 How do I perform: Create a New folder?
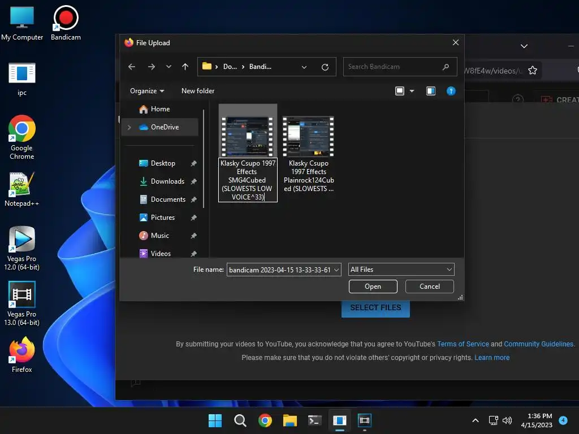(x=198, y=91)
